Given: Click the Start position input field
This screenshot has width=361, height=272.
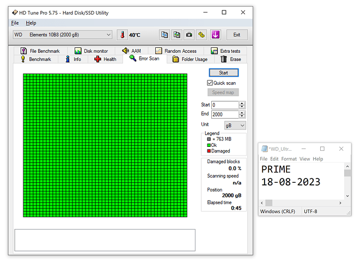Looking at the screenshot, I should click(x=225, y=105).
